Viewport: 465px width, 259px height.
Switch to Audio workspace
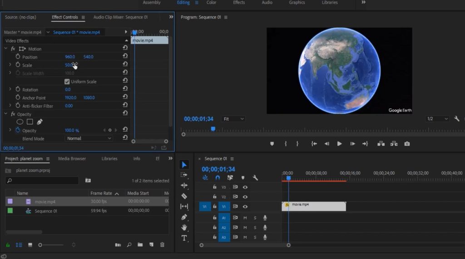267,2
